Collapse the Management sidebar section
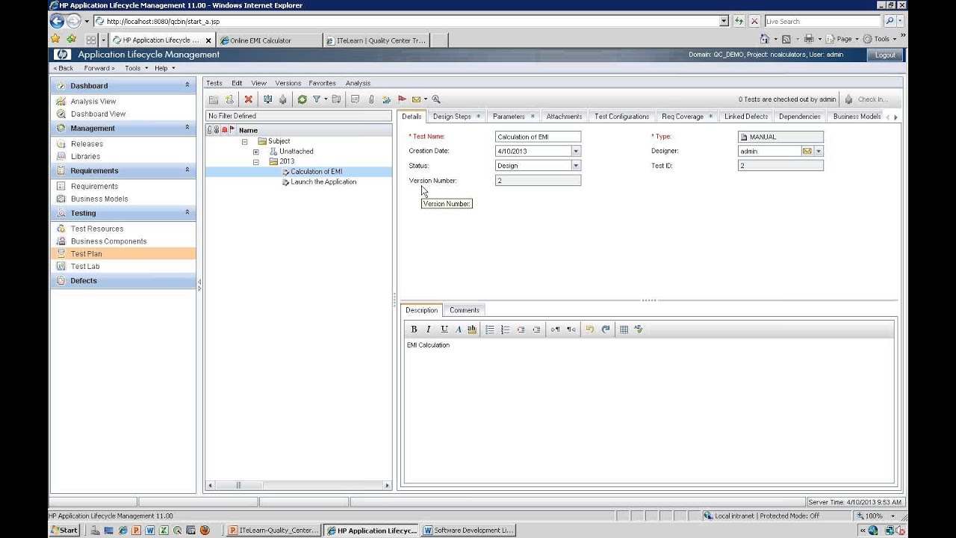This screenshot has height=538, width=956. (x=187, y=128)
